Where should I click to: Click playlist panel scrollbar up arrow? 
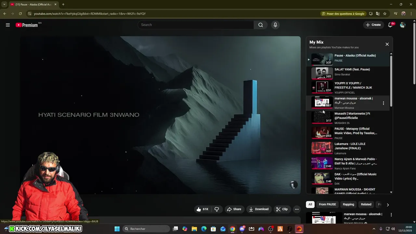click(x=391, y=54)
